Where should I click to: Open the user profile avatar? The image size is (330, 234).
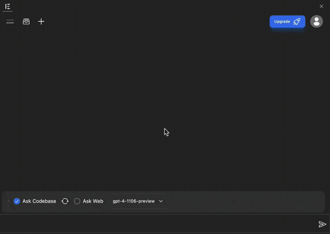316,21
